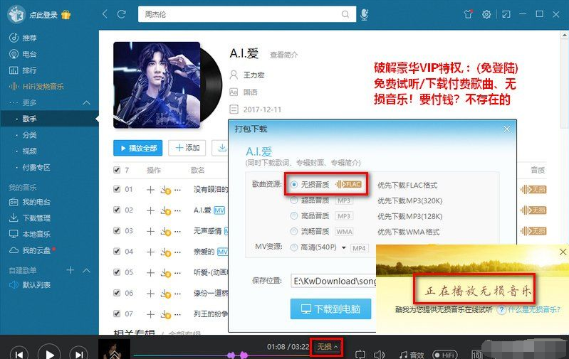Switch to mini mode icon
The width and height of the screenshot is (569, 359).
[506, 14]
